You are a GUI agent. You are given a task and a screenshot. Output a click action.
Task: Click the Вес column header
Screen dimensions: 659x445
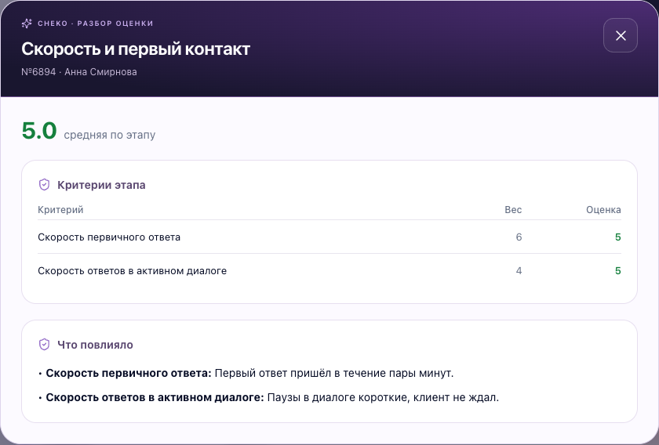[x=513, y=209]
